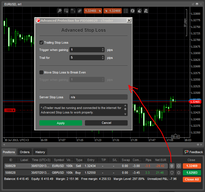The height and width of the screenshot is (192, 205).
Task: Maximize the EURUSD chart panel
Action: click(197, 4)
